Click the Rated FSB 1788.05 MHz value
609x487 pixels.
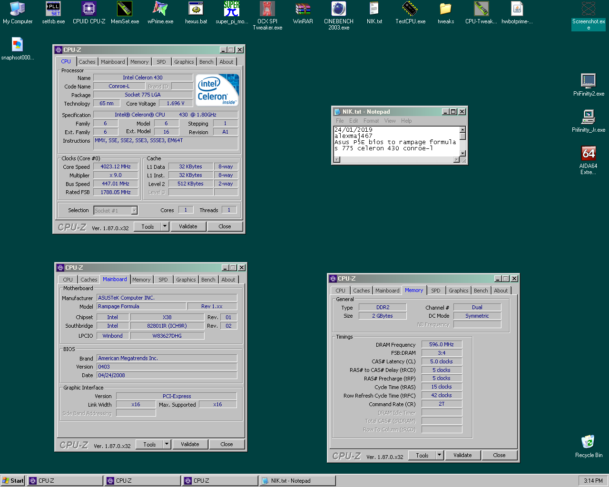(x=116, y=192)
